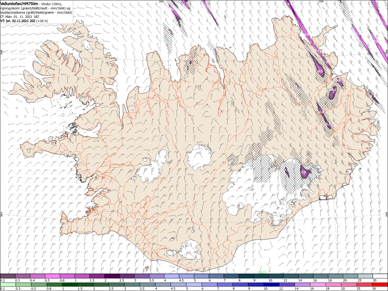Select the 0.2 label under the top legend row
Image resolution: width=388 pixels, height=291 pixels.
[2, 280]
